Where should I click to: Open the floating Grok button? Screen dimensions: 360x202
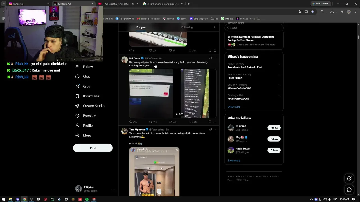(x=349, y=178)
